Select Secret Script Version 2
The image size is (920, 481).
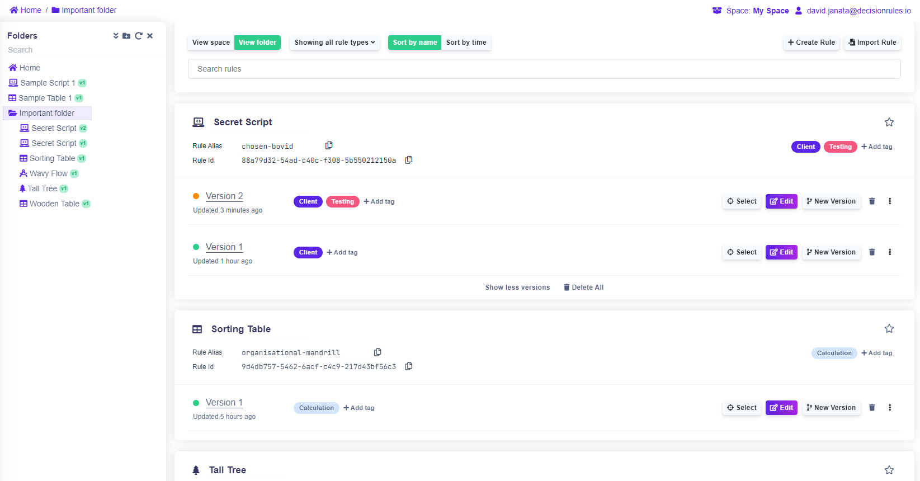pyautogui.click(x=742, y=201)
